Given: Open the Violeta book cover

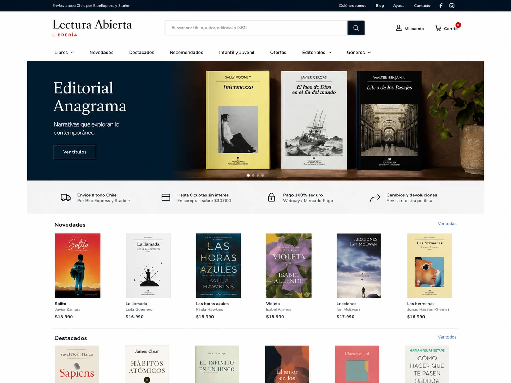Looking at the screenshot, I should [x=289, y=266].
